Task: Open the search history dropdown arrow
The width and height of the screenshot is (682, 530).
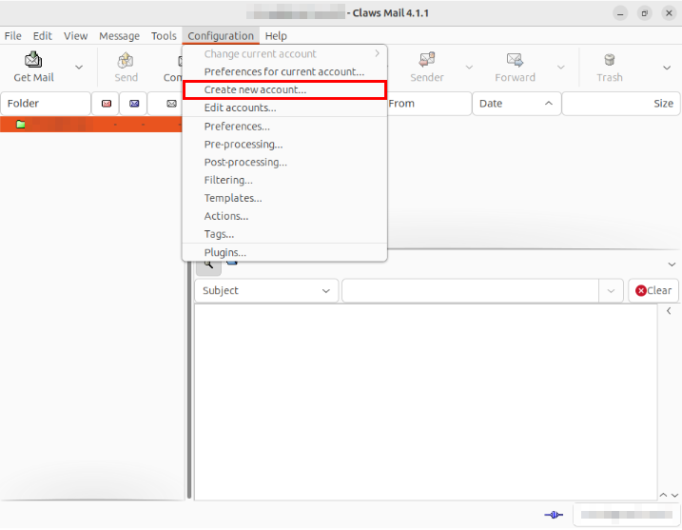Action: click(611, 290)
